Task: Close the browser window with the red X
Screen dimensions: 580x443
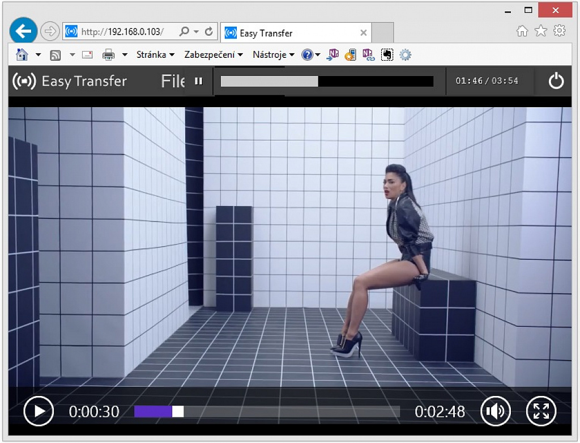Action: [555, 10]
